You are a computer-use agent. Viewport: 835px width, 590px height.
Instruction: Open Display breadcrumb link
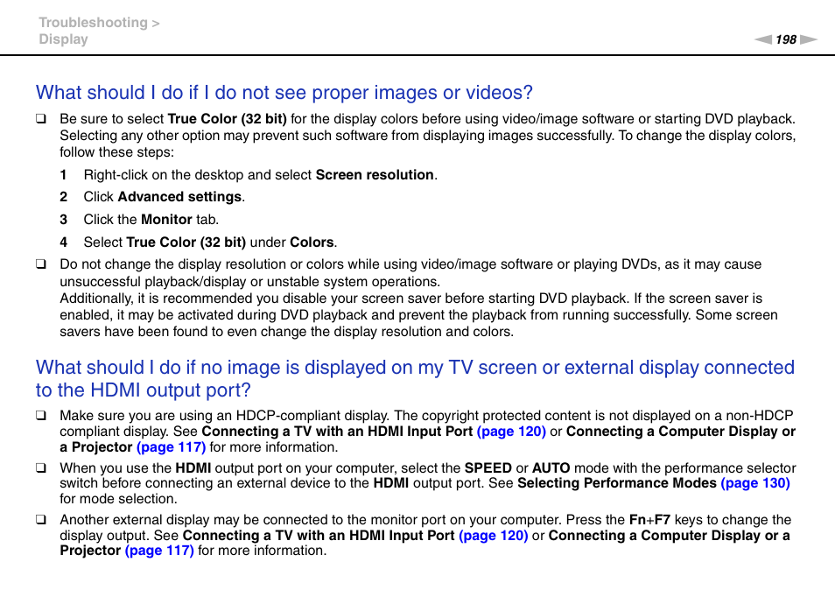click(63, 39)
